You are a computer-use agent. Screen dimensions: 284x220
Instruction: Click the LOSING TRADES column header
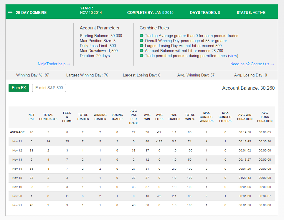[x=117, y=117]
